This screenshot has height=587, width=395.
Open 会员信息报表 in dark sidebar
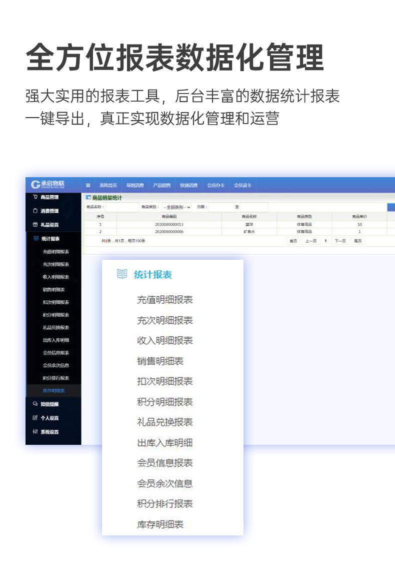pyautogui.click(x=55, y=353)
